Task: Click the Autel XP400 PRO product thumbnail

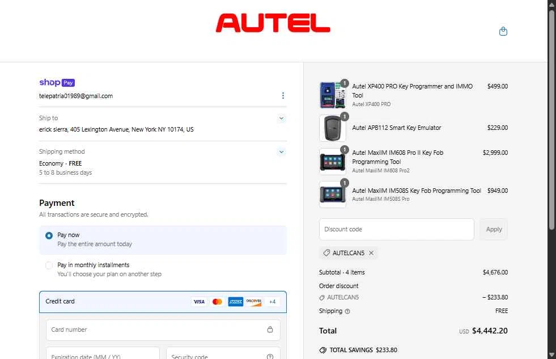Action: click(332, 95)
